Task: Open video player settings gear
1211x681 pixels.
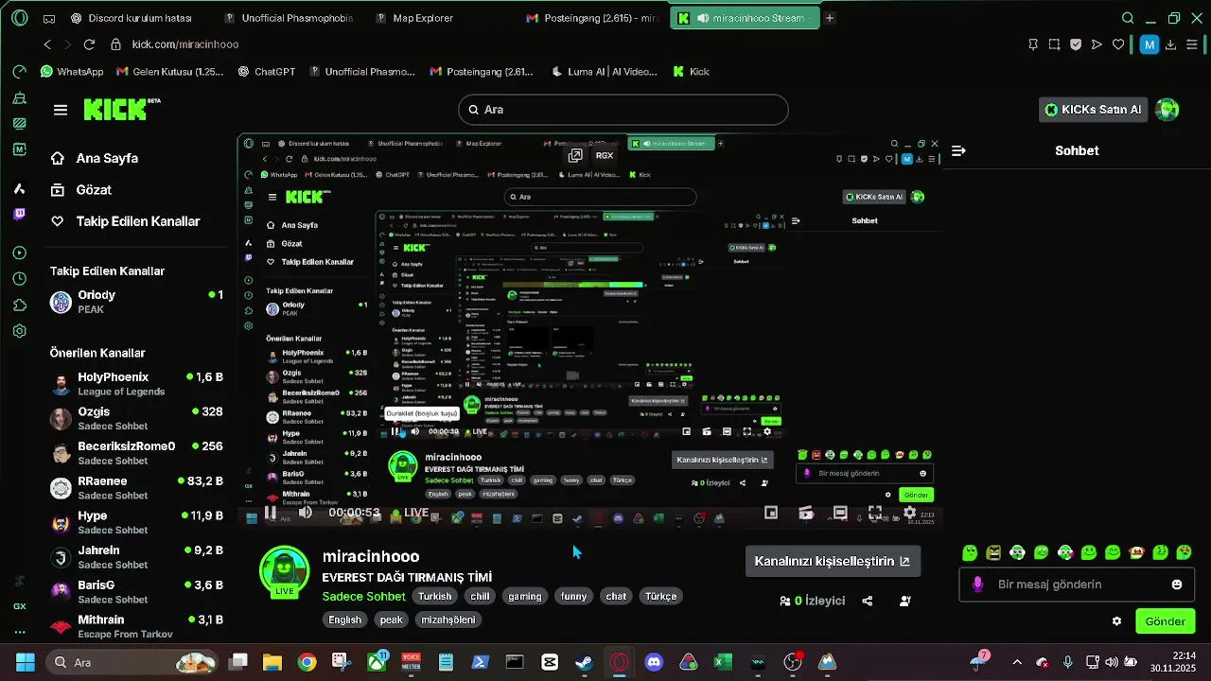Action: (x=909, y=513)
